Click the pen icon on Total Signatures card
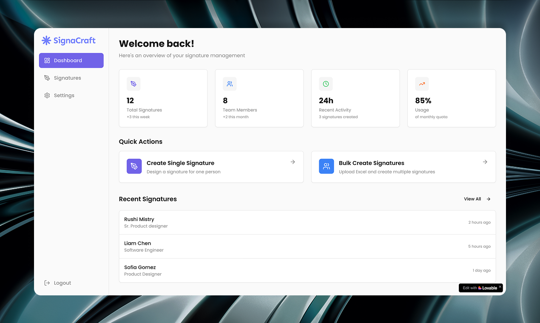 point(134,84)
